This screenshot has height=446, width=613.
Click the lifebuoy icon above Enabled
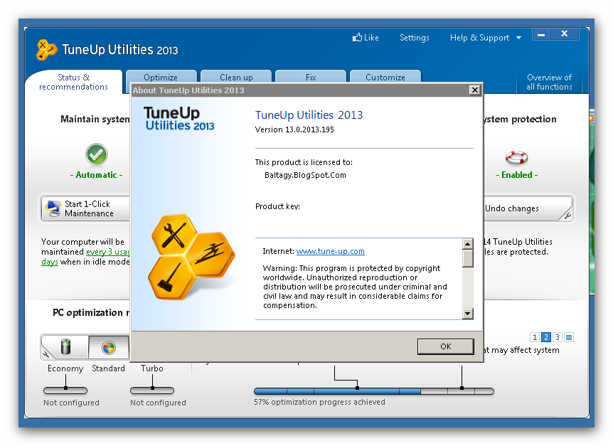pos(516,157)
